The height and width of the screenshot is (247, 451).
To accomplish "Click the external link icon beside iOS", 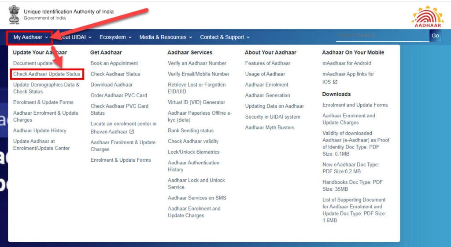I will (335, 82).
